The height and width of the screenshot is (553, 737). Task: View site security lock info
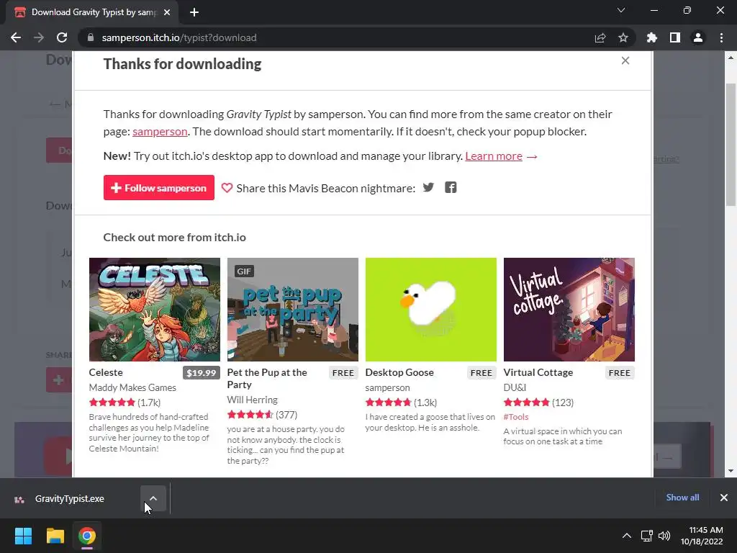pyautogui.click(x=91, y=37)
